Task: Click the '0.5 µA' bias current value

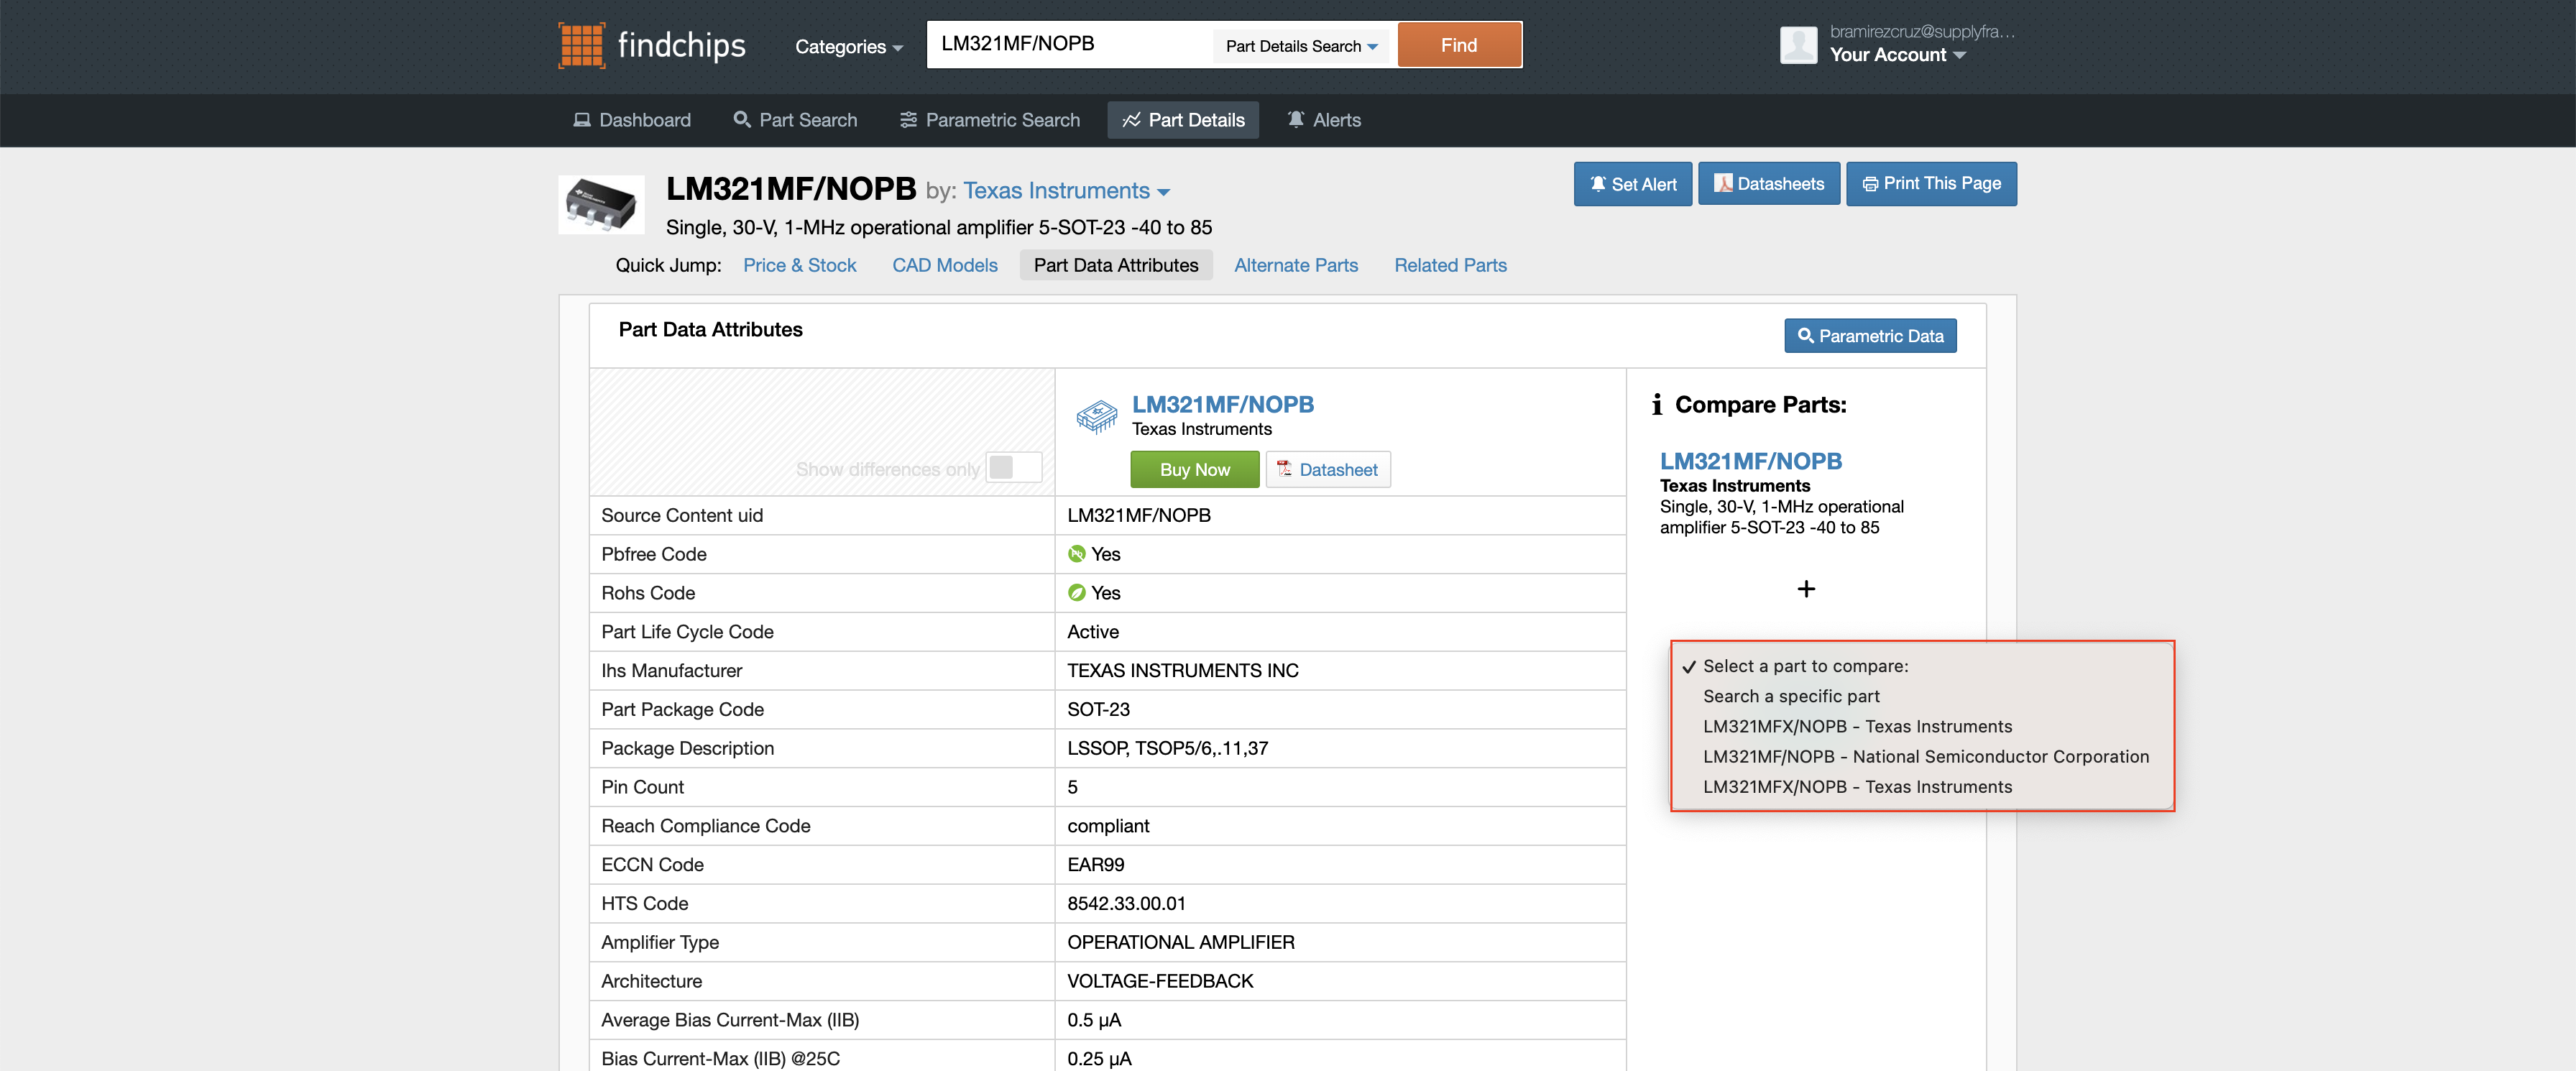Action: click(1093, 1020)
